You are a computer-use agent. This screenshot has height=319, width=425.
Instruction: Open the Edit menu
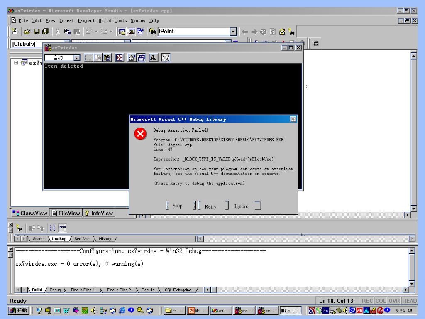point(37,21)
